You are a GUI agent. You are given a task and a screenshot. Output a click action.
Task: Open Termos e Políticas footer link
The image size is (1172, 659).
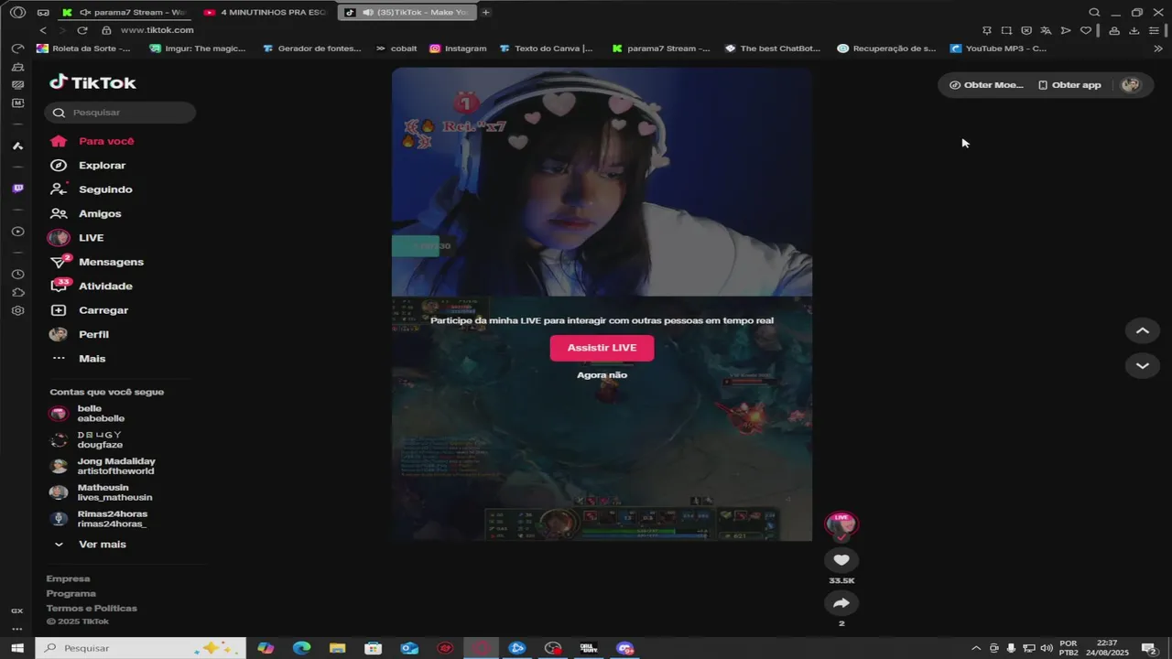92,608
